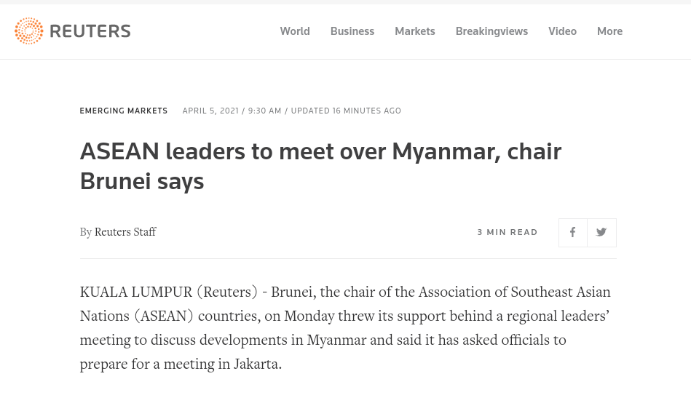Click the Emerging Markets category label
The image size is (691, 395).
tap(124, 111)
